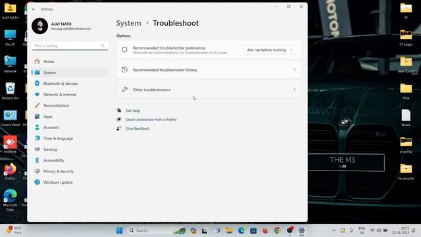Open Gaming settings
421x237 pixels.
tap(70, 149)
